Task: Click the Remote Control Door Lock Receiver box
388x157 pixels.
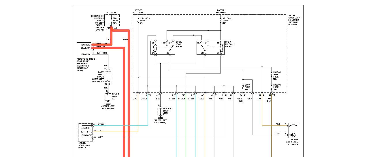Action: (84, 50)
